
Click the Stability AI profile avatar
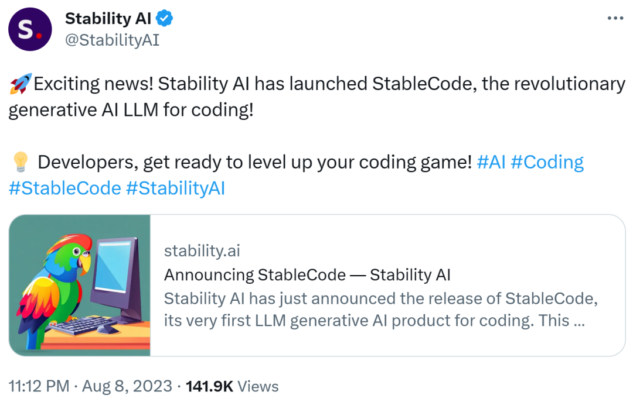point(30,29)
